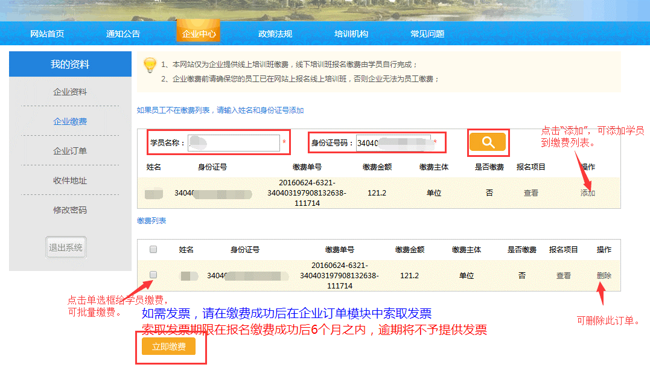The height and width of the screenshot is (373, 650).
Task: Go to 通知公告 navigation tab
Action: [x=123, y=34]
